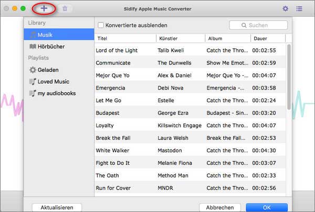The width and height of the screenshot is (315, 212).
Task: Select Hörbücher in the Library sidebar
Action: click(59, 47)
